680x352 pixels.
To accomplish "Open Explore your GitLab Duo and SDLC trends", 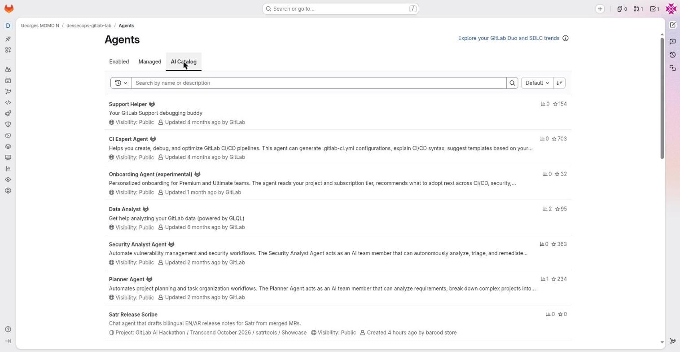I will (x=509, y=38).
